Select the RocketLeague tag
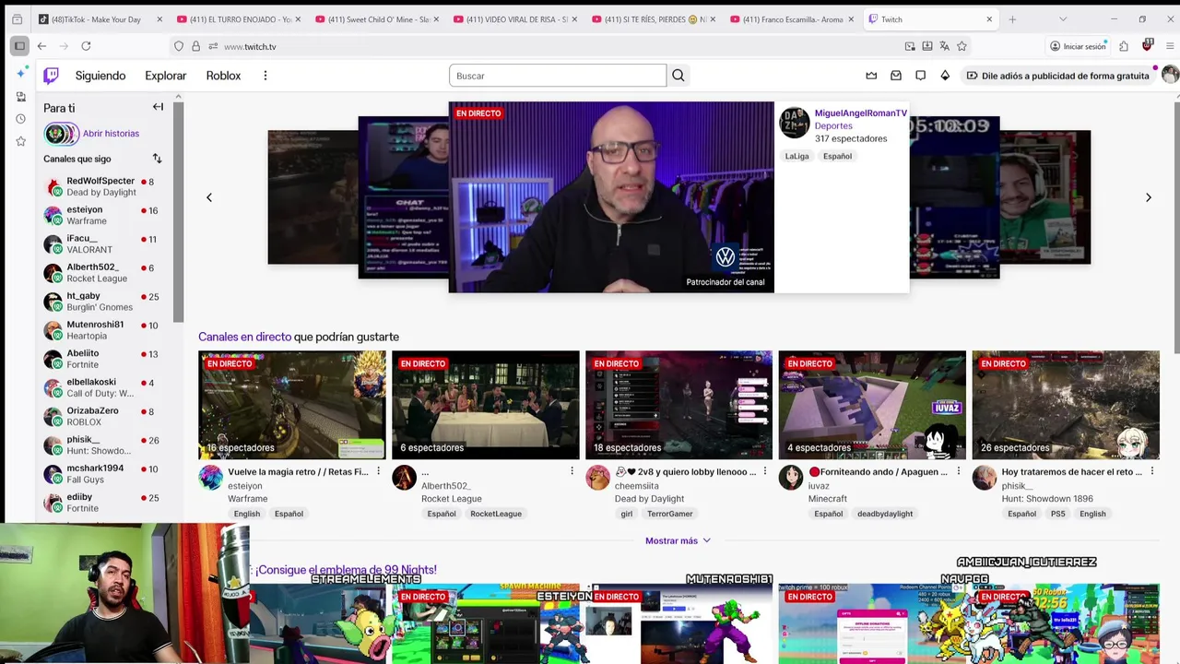The height and width of the screenshot is (664, 1180). coord(496,514)
